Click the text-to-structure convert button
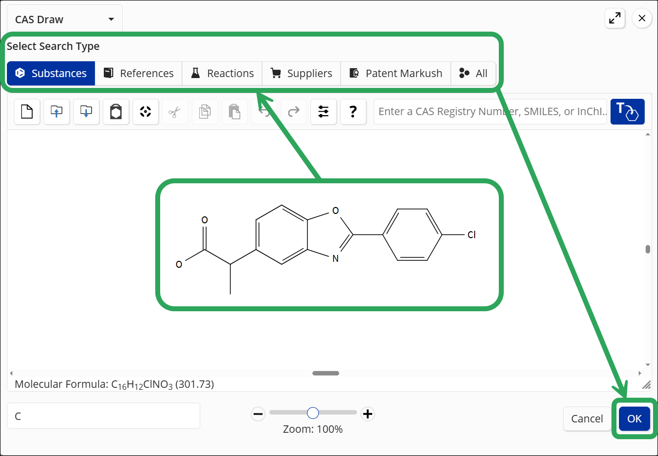The width and height of the screenshot is (658, 456). (628, 112)
